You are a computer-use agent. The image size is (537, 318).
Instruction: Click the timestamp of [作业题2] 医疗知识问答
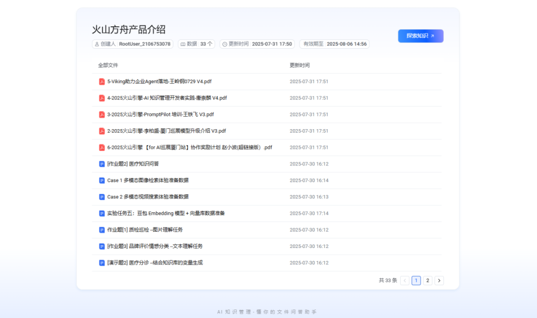[x=309, y=164]
